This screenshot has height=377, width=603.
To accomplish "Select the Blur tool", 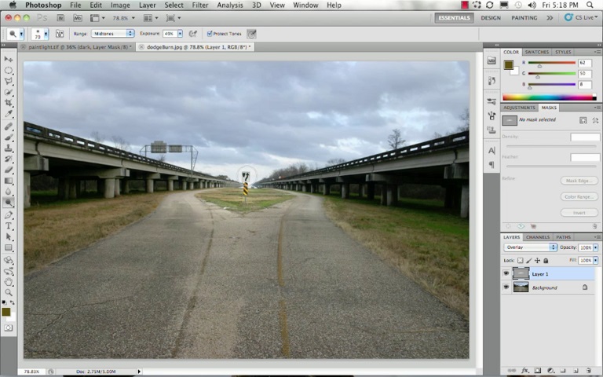I will pos(9,191).
